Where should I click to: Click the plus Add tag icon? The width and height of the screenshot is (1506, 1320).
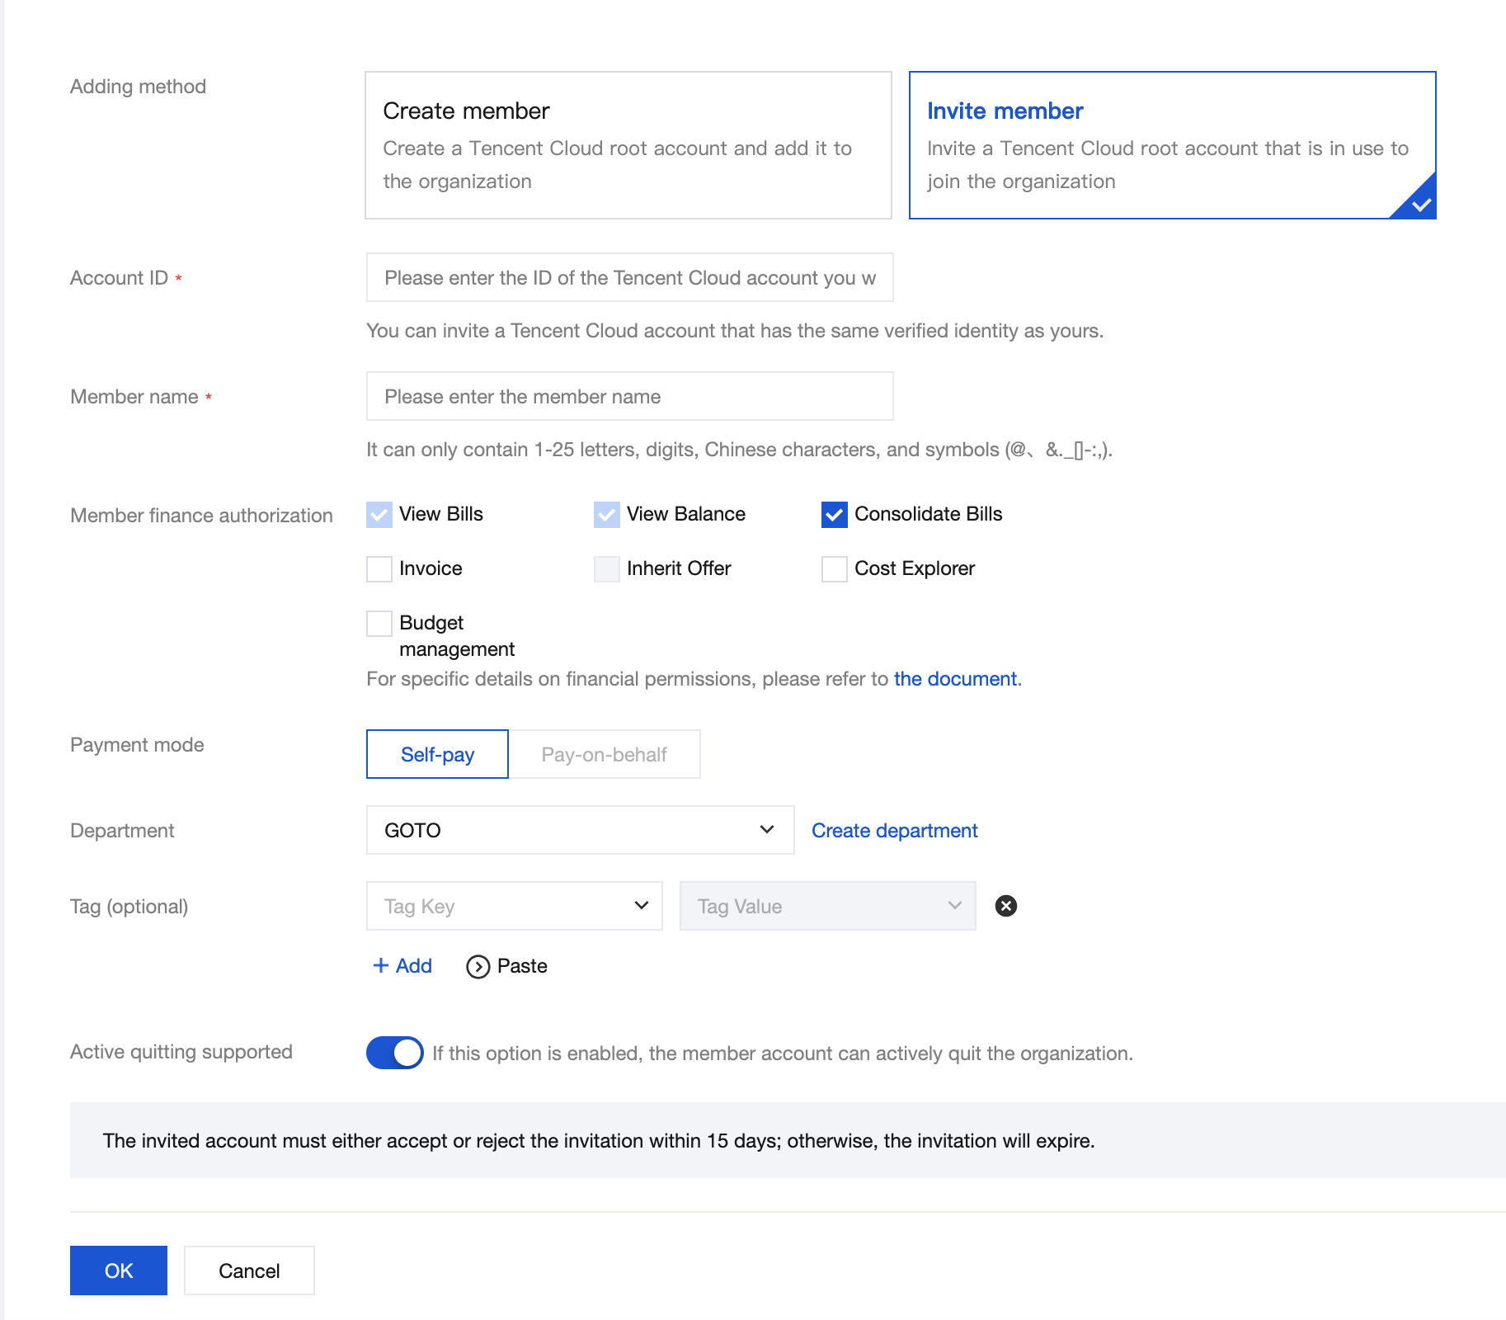pyautogui.click(x=381, y=965)
